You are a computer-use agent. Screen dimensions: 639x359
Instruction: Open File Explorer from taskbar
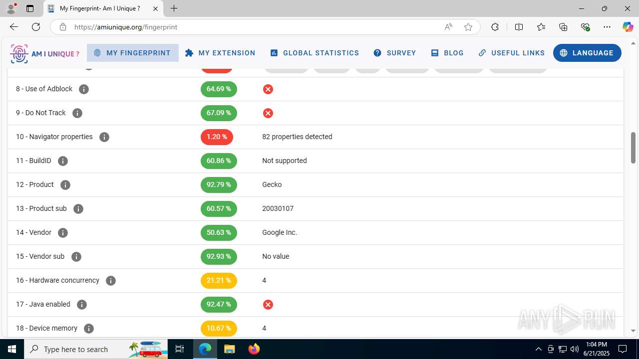[x=229, y=349]
